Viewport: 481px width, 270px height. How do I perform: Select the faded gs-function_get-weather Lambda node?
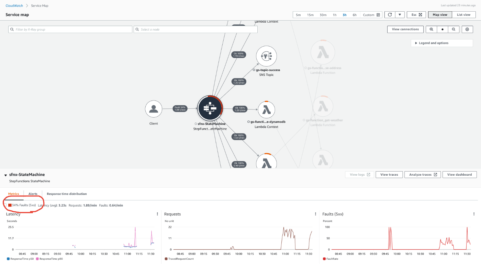coord(323,107)
